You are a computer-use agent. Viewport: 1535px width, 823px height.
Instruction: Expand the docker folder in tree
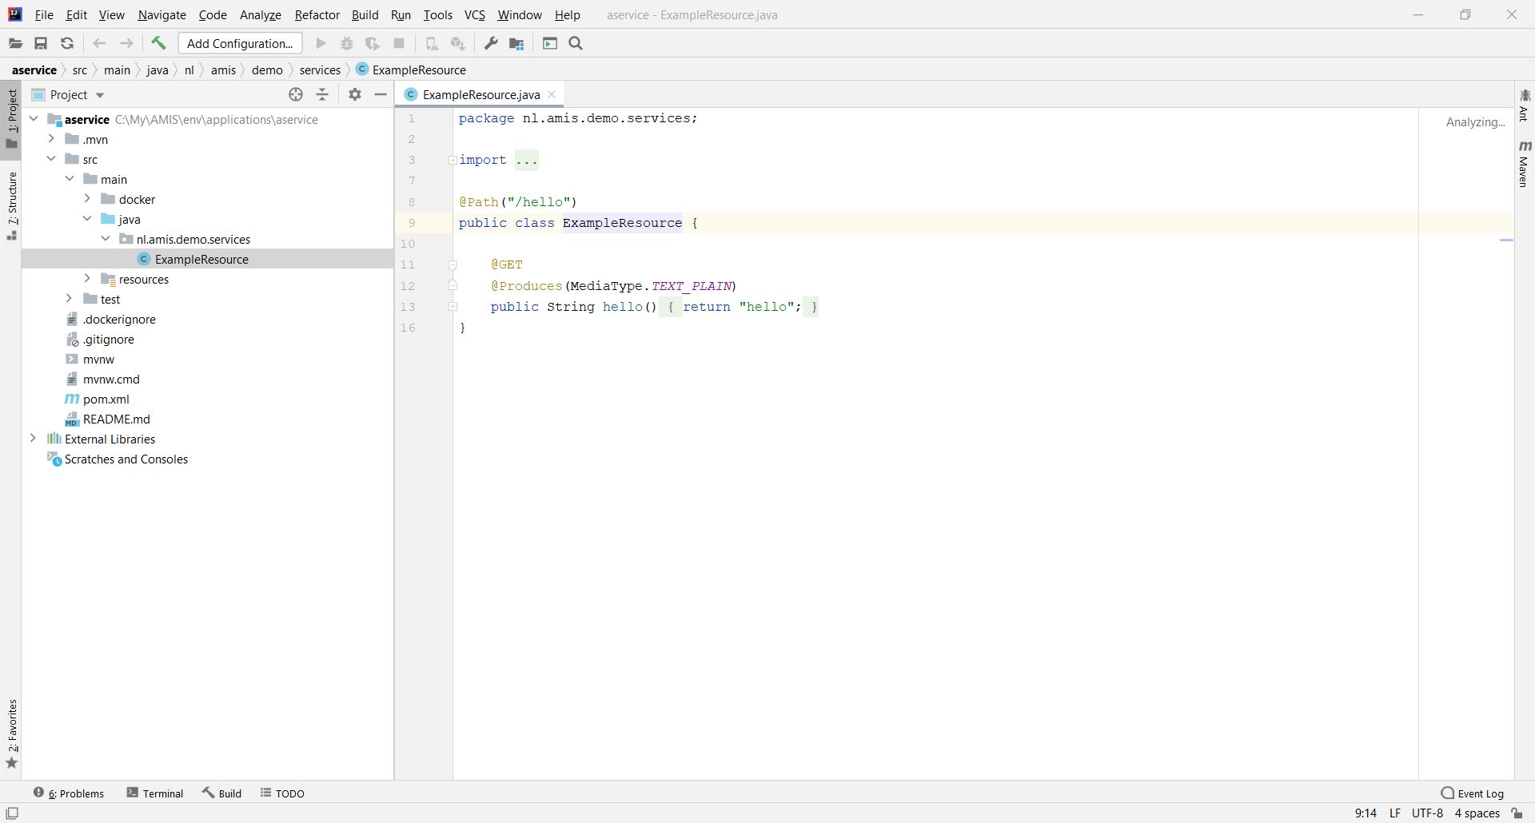pos(87,199)
